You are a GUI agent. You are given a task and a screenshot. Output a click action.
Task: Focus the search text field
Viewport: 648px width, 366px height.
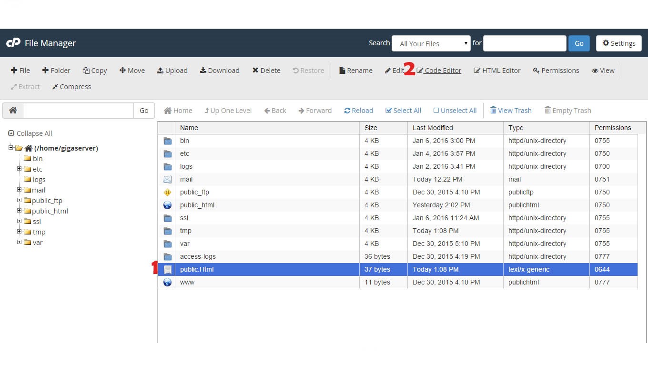[x=525, y=43]
